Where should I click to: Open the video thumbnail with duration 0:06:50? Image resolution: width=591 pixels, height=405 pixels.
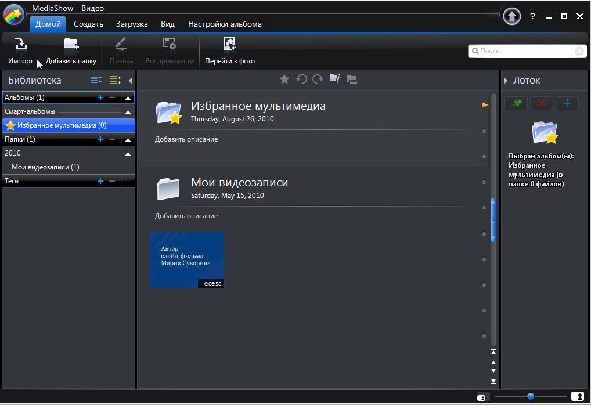(x=186, y=259)
